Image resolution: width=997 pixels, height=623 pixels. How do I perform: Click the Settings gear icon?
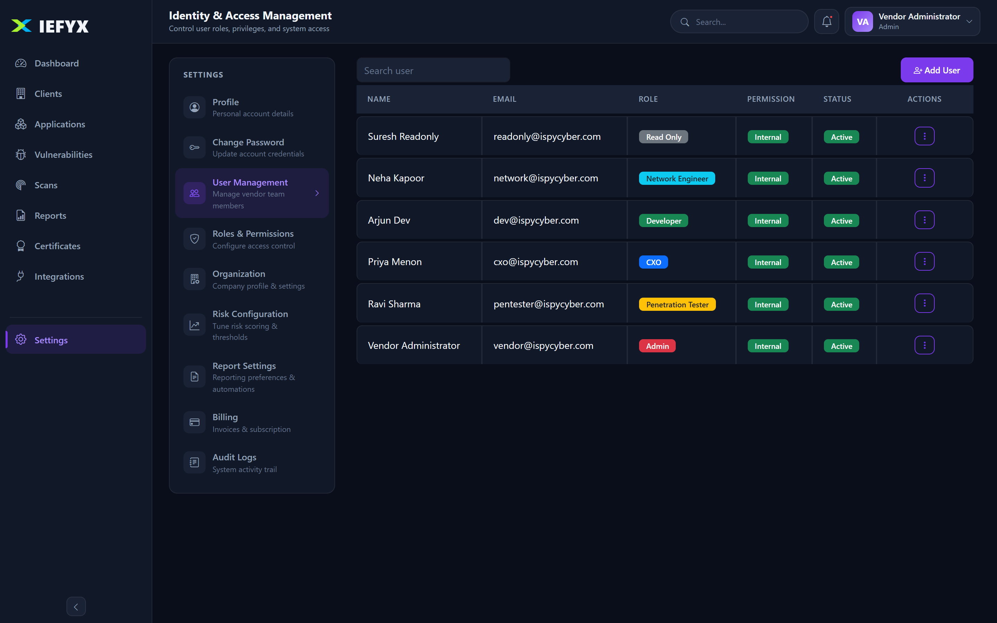pyautogui.click(x=21, y=340)
